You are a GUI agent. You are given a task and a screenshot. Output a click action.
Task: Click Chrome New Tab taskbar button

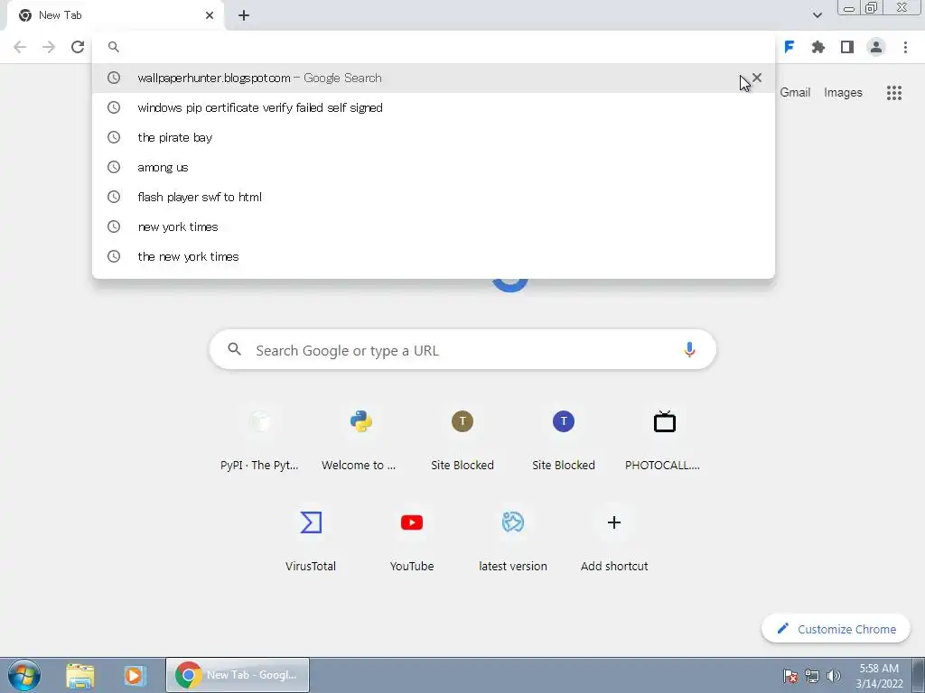pyautogui.click(x=238, y=675)
